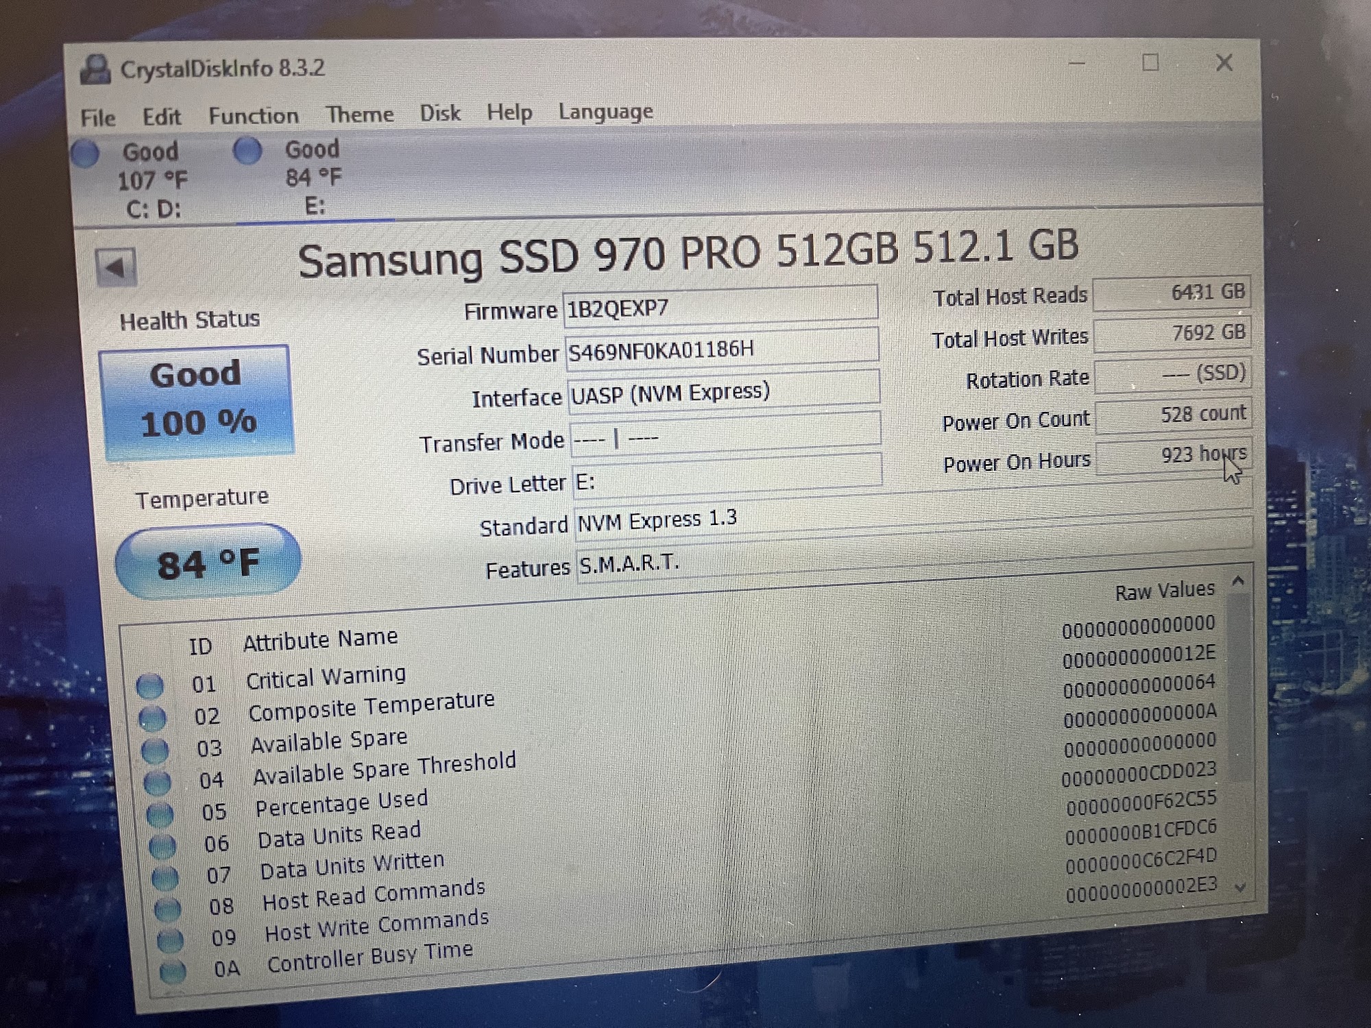Click status orb for Data Units Read row
The width and height of the screenshot is (1371, 1028).
(x=162, y=846)
